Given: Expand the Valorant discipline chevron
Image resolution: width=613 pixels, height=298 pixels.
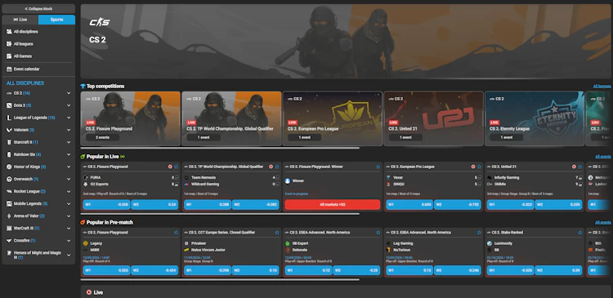Looking at the screenshot, I should pyautogui.click(x=69, y=130).
